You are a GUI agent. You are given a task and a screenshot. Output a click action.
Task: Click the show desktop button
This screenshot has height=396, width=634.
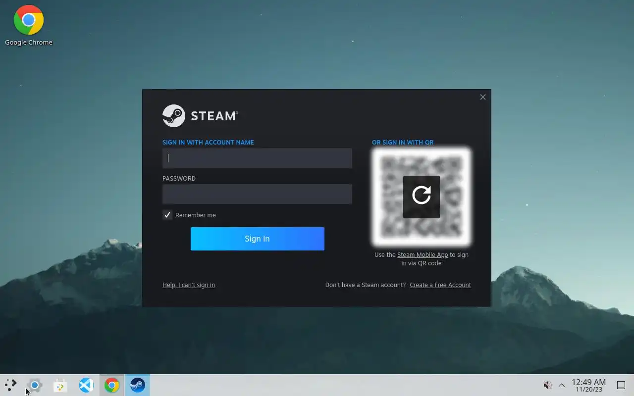[621, 385]
